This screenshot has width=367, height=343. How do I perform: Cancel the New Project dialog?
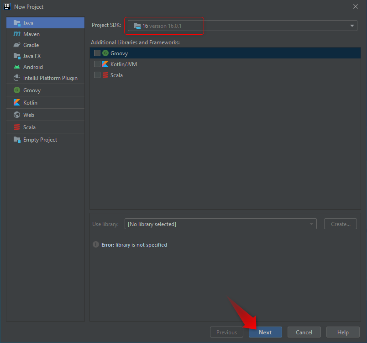(304, 332)
